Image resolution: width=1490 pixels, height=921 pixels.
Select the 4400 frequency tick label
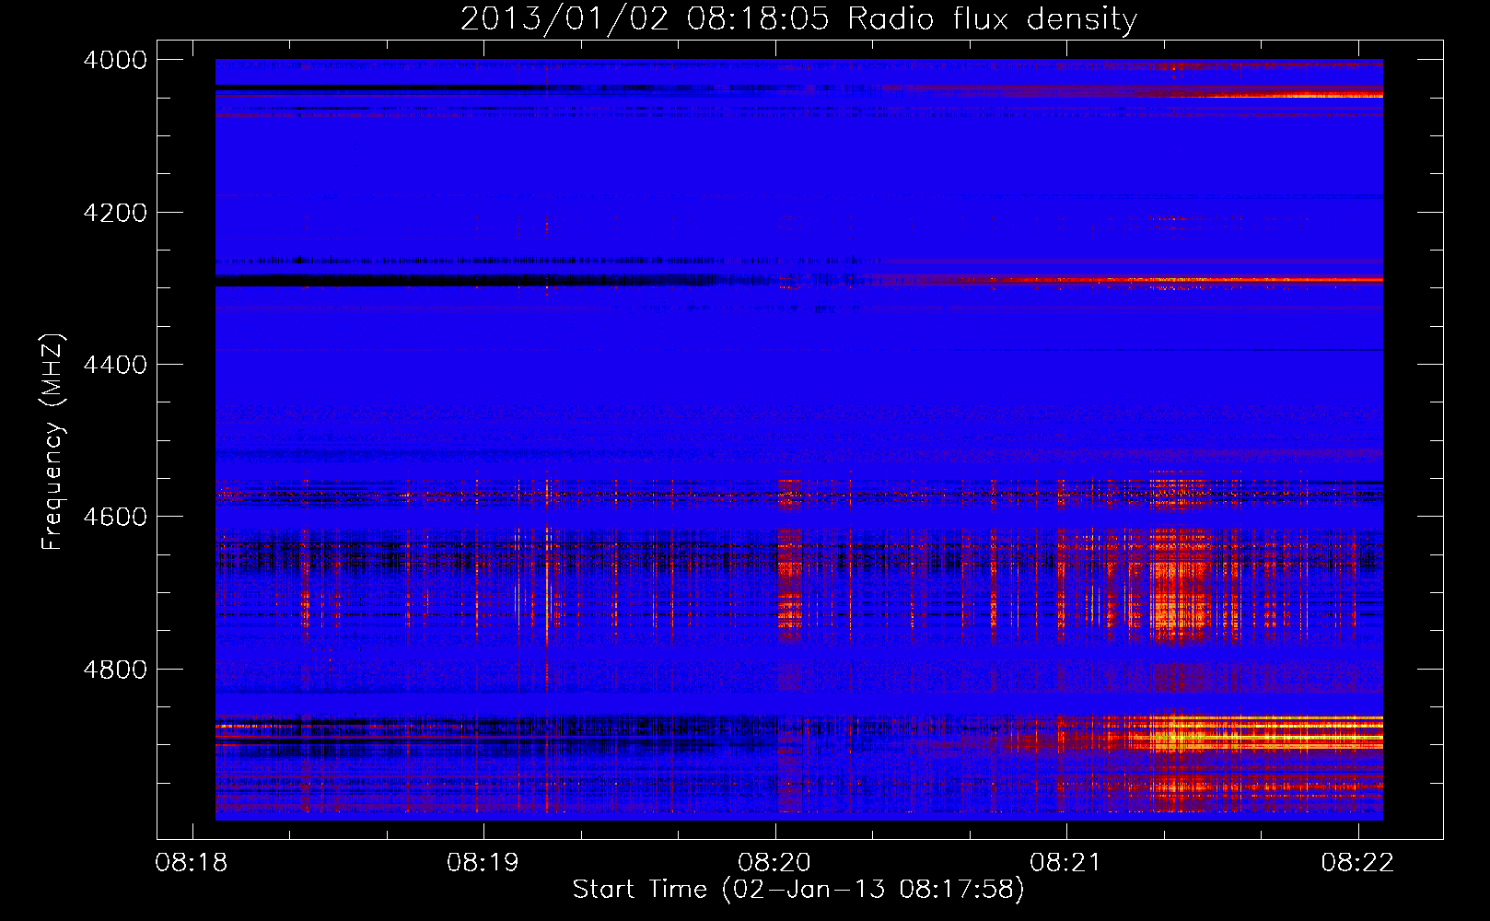pos(115,365)
